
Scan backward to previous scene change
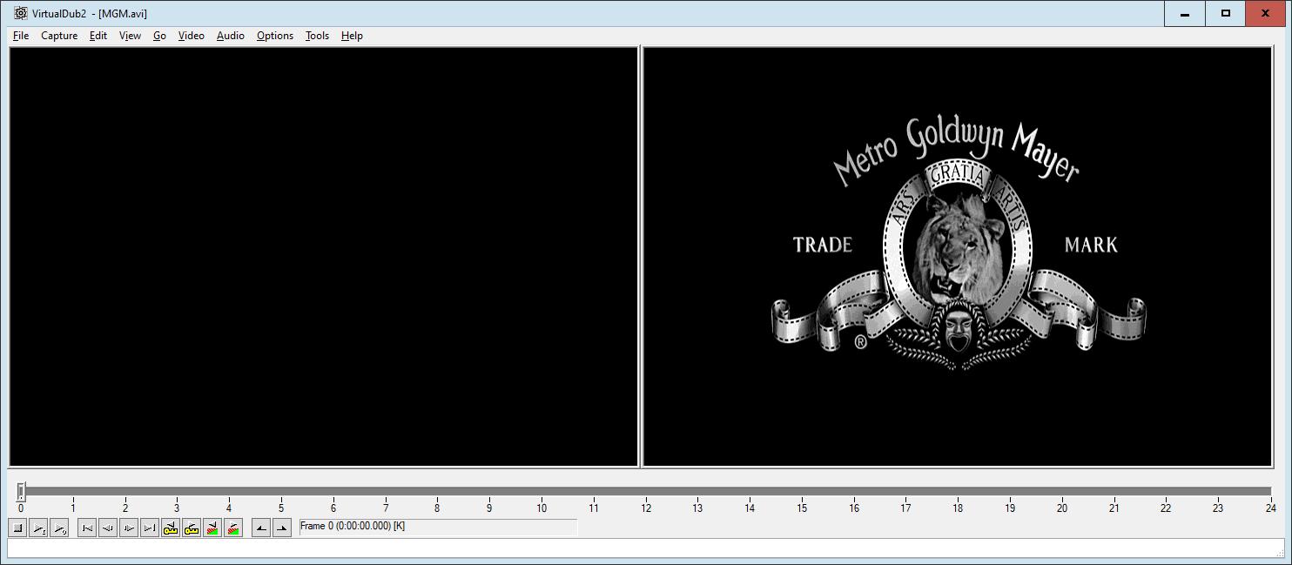coord(212,528)
